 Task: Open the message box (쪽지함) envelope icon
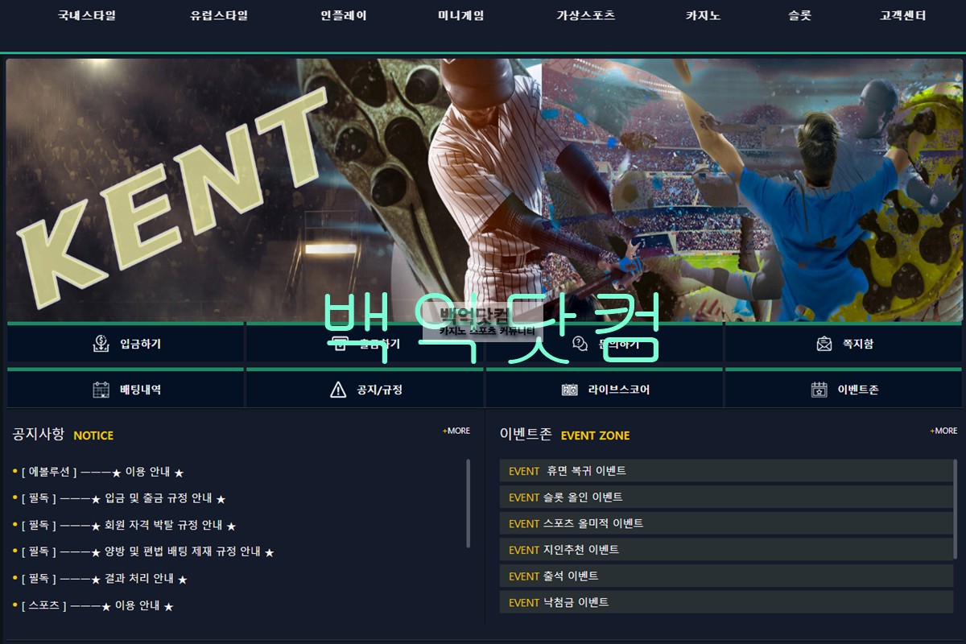tap(824, 344)
